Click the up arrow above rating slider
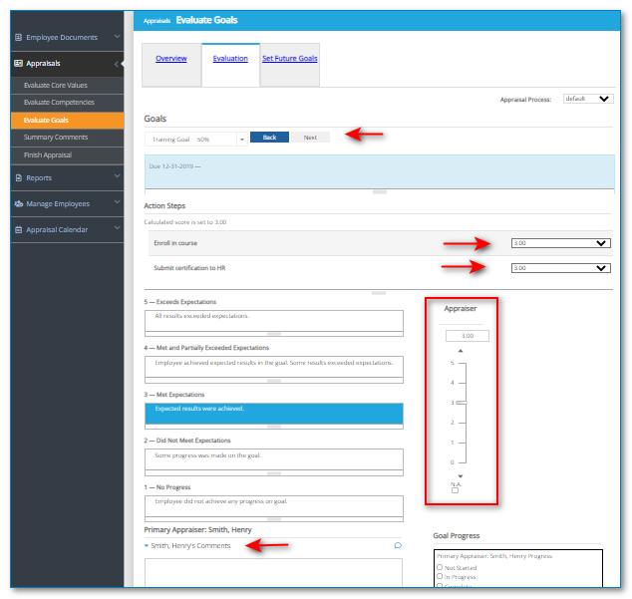 coord(460,351)
